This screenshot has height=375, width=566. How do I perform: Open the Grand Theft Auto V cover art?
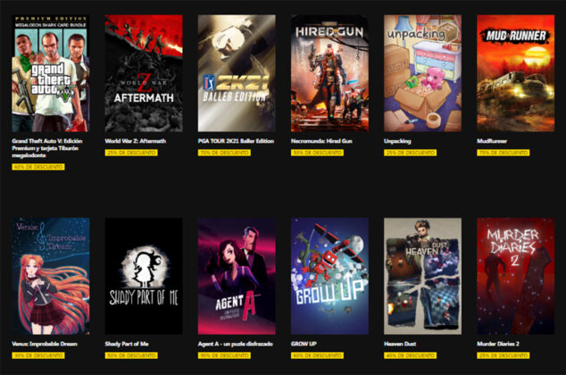(51, 73)
